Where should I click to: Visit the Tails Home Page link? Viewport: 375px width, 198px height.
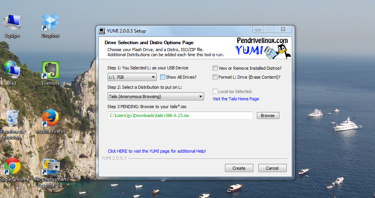(236, 99)
